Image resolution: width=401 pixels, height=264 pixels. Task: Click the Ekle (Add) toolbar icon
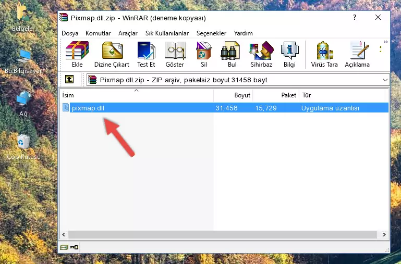pos(77,54)
